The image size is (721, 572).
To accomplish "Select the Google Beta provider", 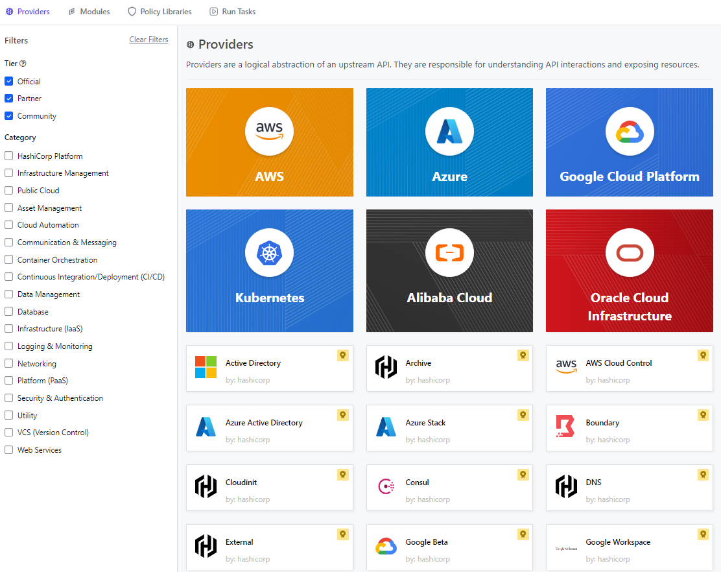I will [449, 547].
